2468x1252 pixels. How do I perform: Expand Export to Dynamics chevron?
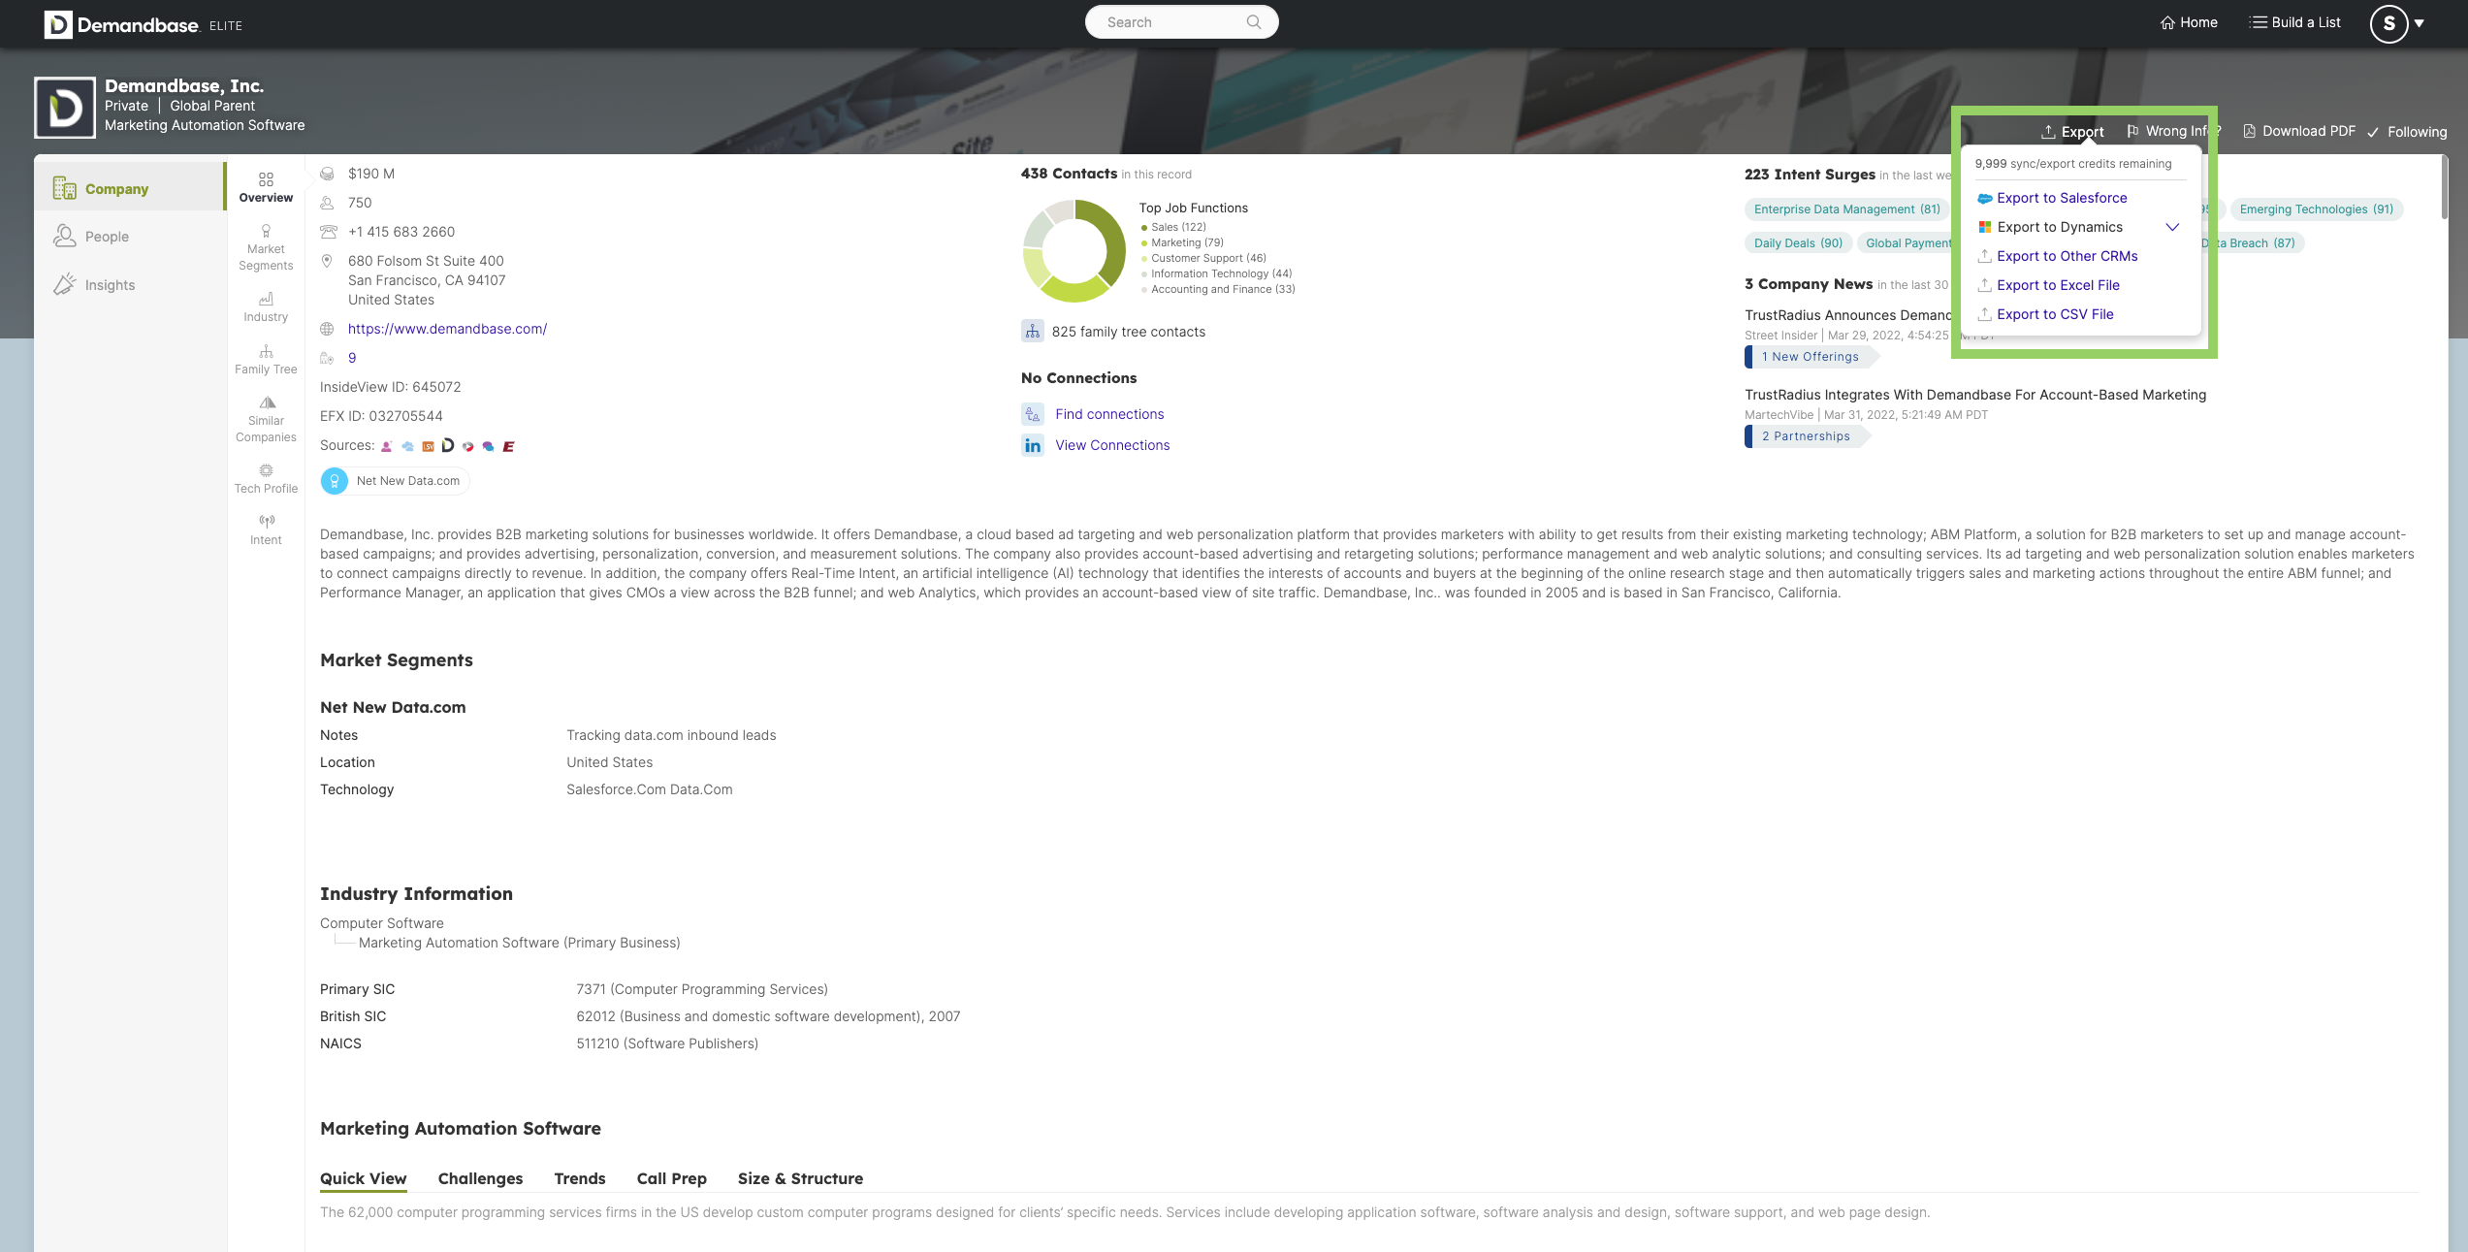click(2172, 227)
